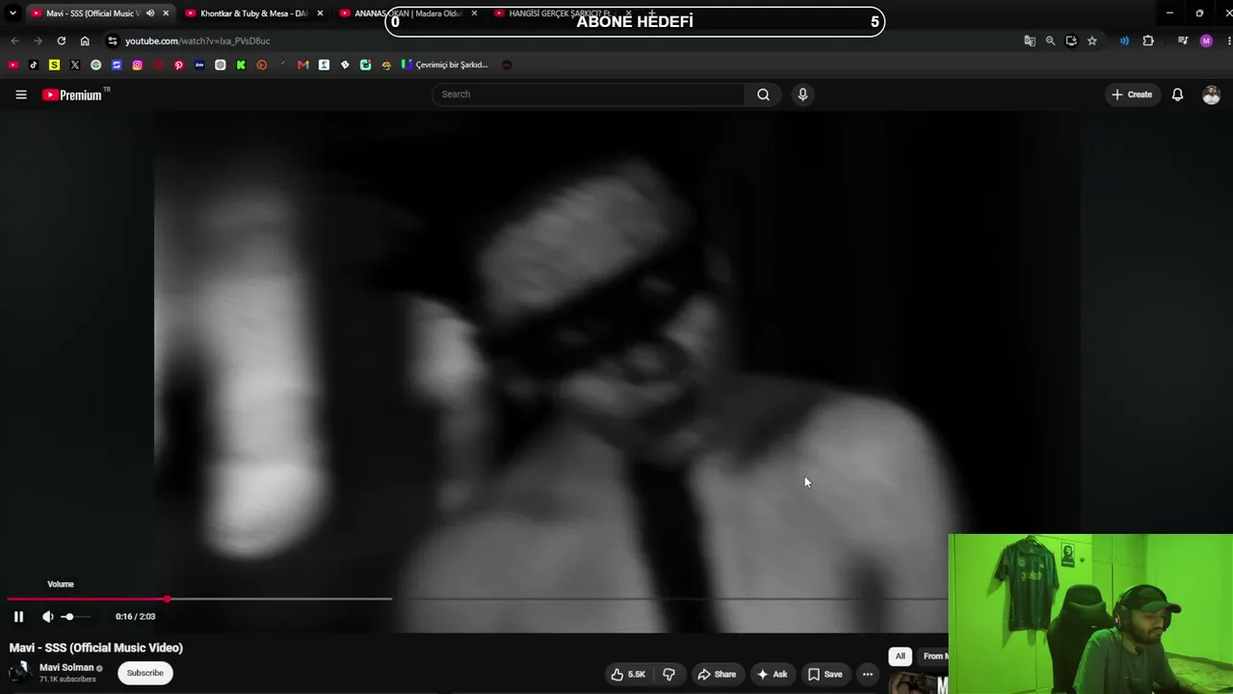Click the youtube.com address bar URL
The width and height of the screenshot is (1233, 694).
tap(197, 41)
